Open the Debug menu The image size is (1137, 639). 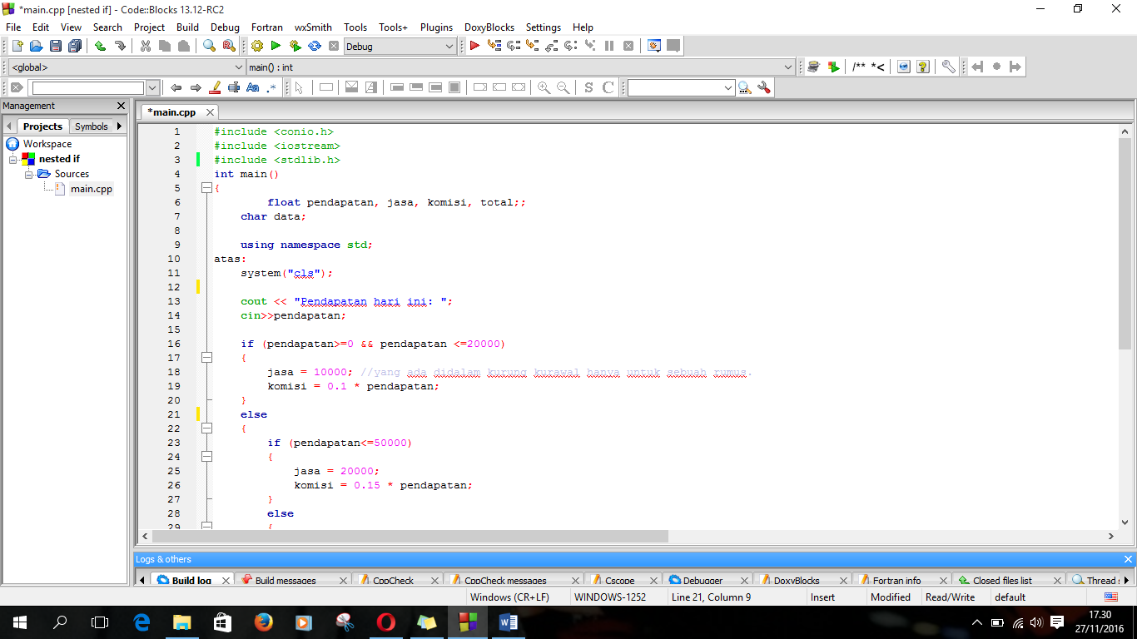225,27
